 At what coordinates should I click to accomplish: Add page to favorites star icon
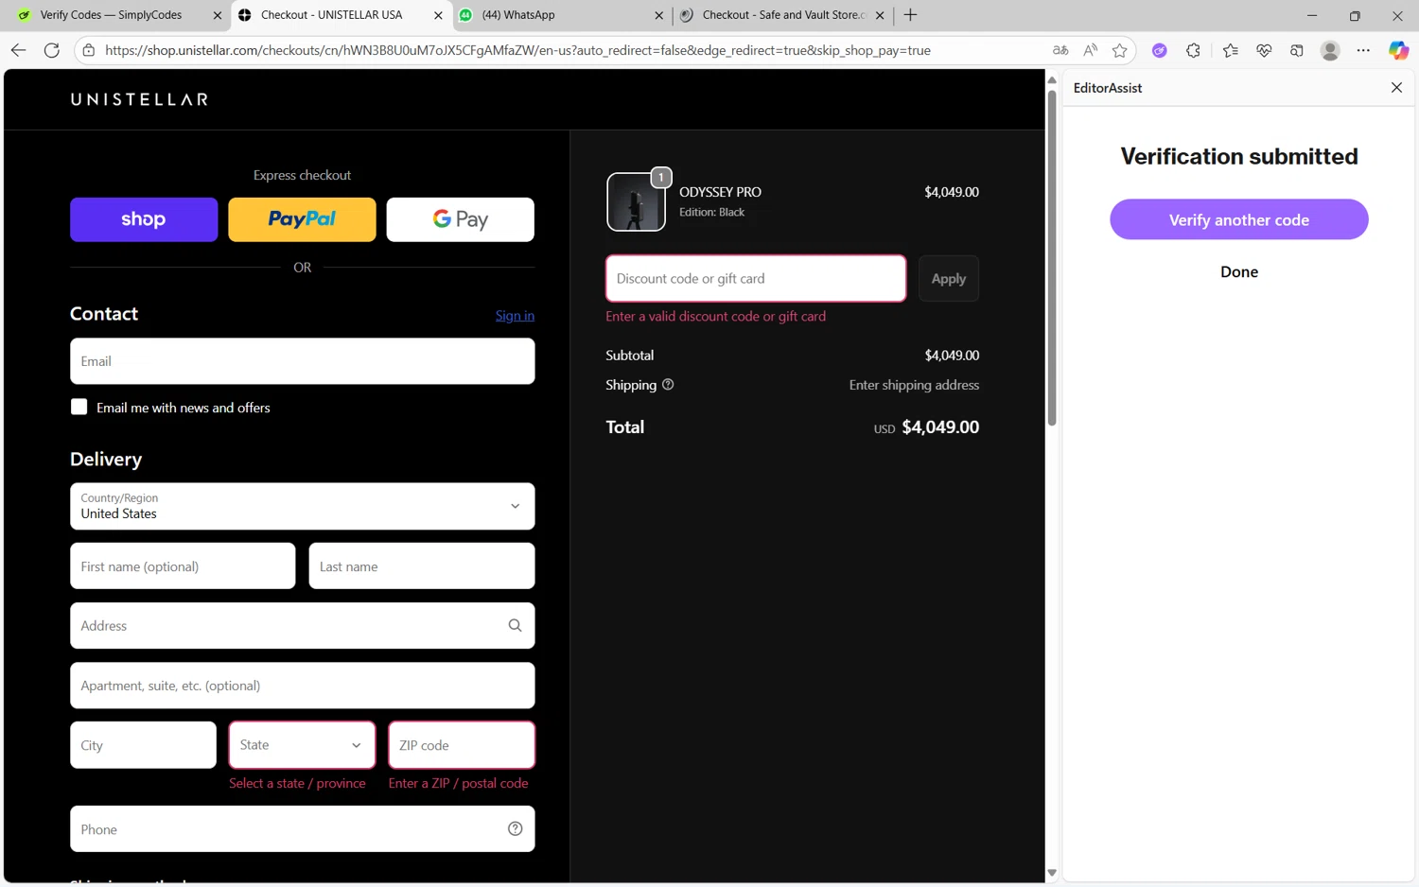click(x=1120, y=50)
